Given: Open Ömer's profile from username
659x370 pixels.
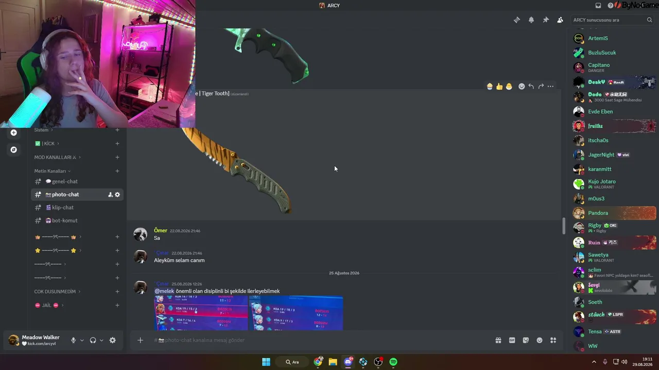Looking at the screenshot, I should [160, 231].
